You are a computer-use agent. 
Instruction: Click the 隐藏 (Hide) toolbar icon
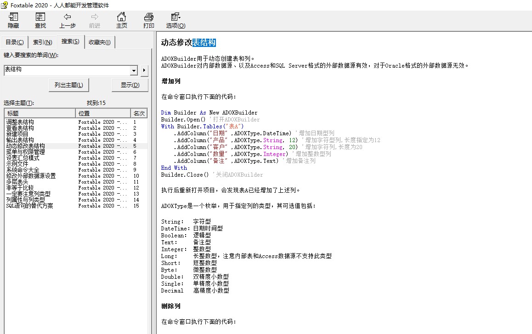pos(13,20)
